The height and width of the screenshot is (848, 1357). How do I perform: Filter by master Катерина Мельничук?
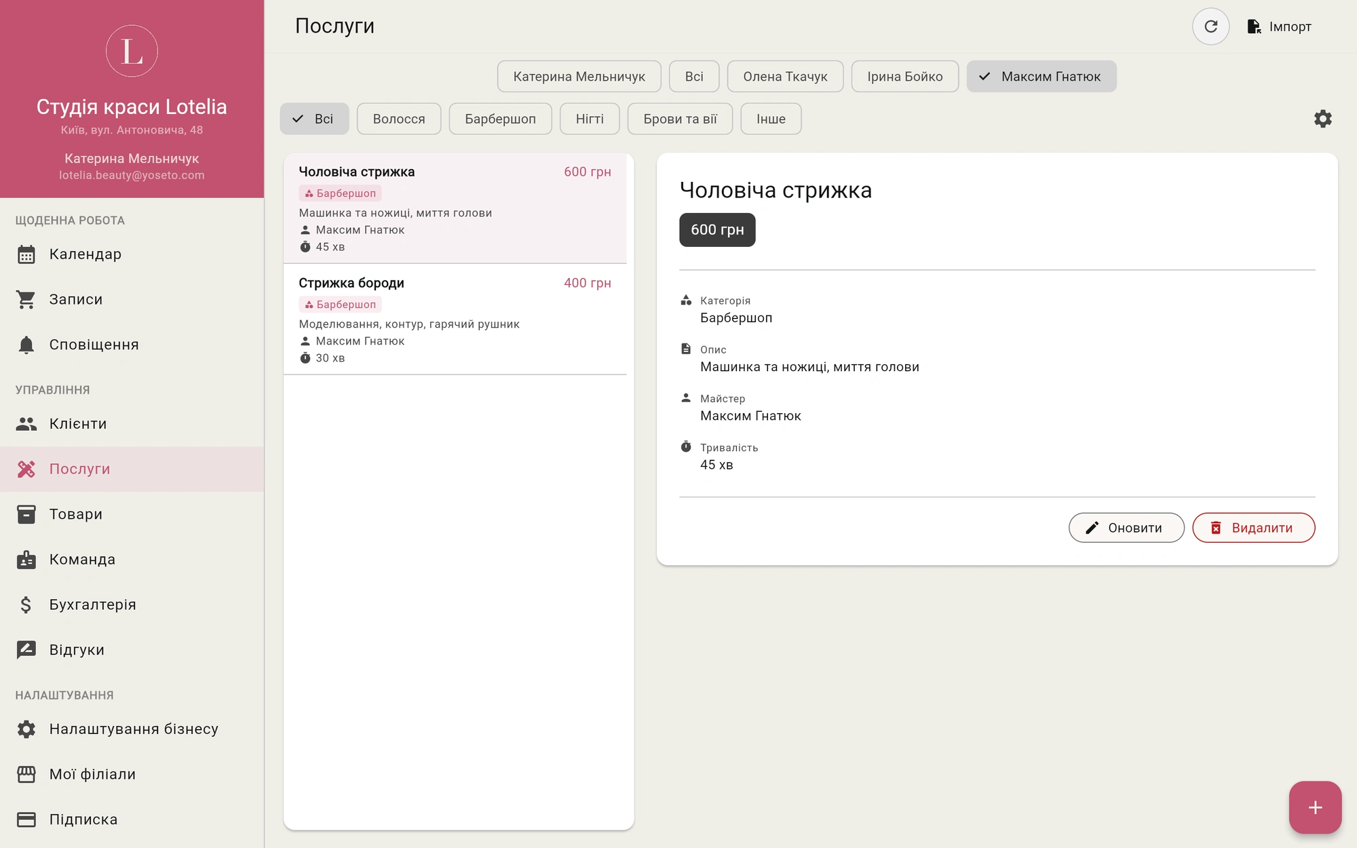[x=579, y=77]
